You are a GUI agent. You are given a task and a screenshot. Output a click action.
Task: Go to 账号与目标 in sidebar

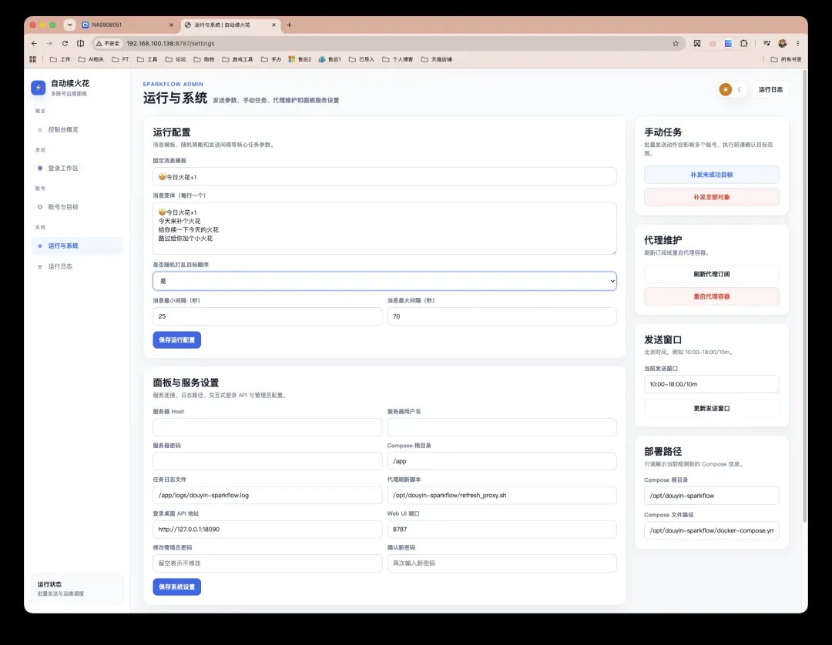click(63, 207)
